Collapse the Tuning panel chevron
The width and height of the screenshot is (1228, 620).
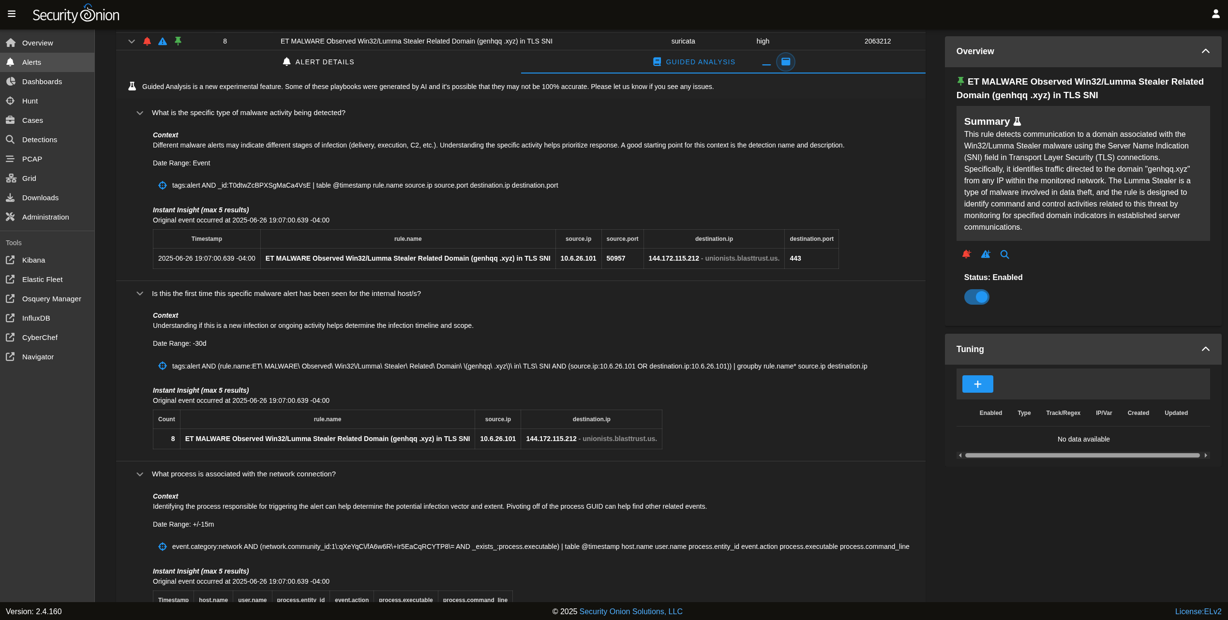tap(1206, 349)
